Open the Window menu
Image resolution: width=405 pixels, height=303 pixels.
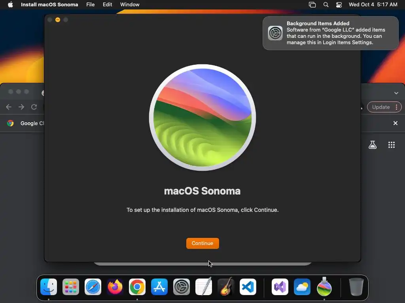coord(130,4)
